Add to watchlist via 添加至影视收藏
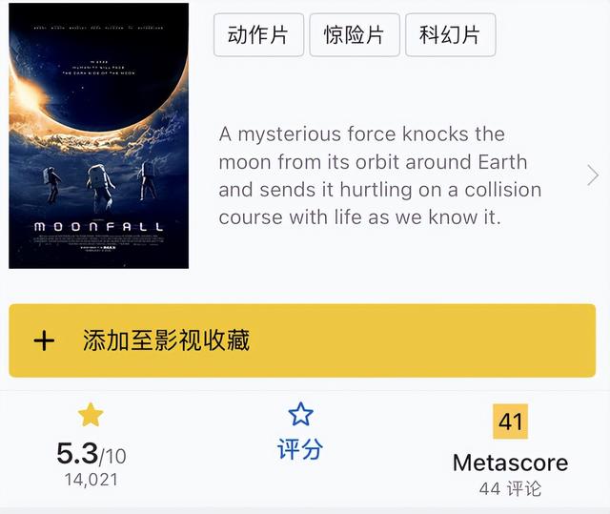 click(302, 340)
